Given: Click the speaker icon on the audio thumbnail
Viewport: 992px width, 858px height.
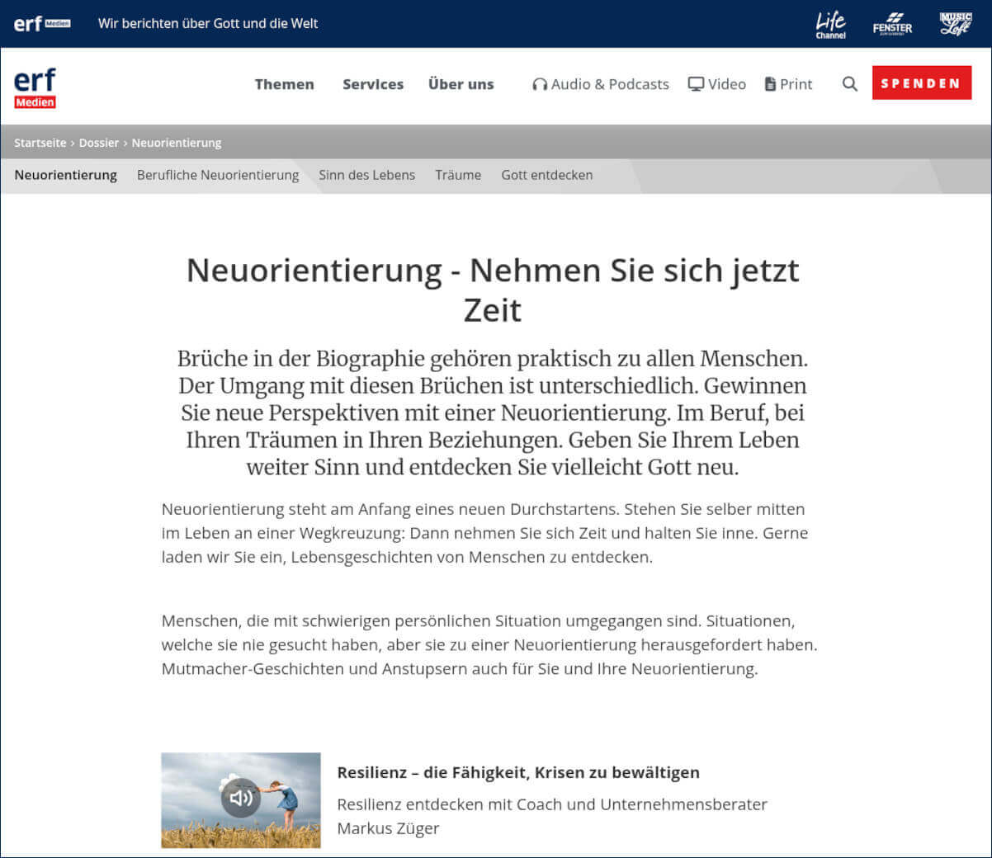Looking at the screenshot, I should click(240, 798).
